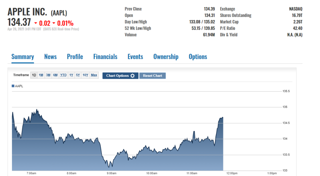Click the 52 Wk Low/High label

[x=138, y=28]
